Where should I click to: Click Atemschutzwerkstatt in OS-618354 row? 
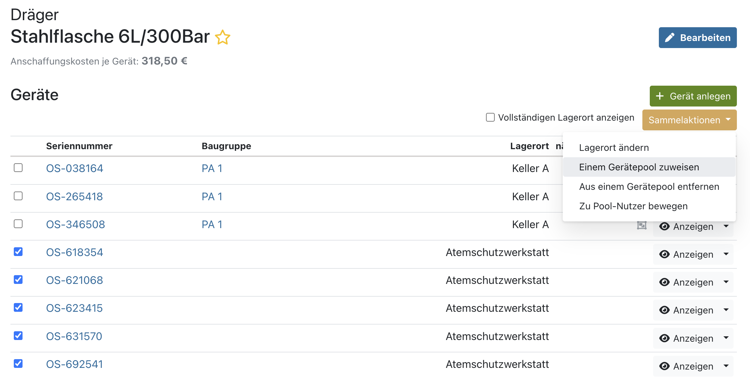click(497, 252)
